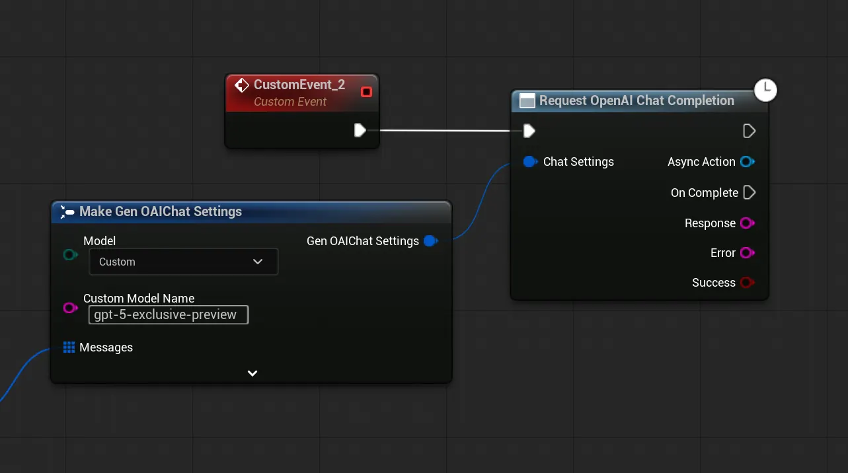Click the Model input pin

click(x=71, y=255)
